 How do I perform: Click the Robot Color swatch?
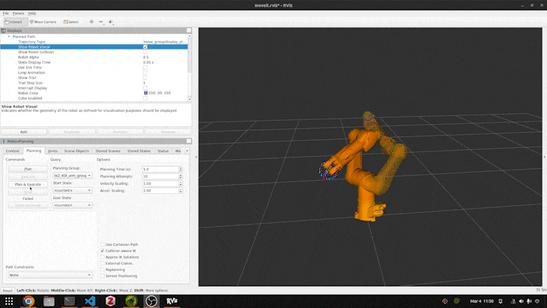pyautogui.click(x=145, y=93)
